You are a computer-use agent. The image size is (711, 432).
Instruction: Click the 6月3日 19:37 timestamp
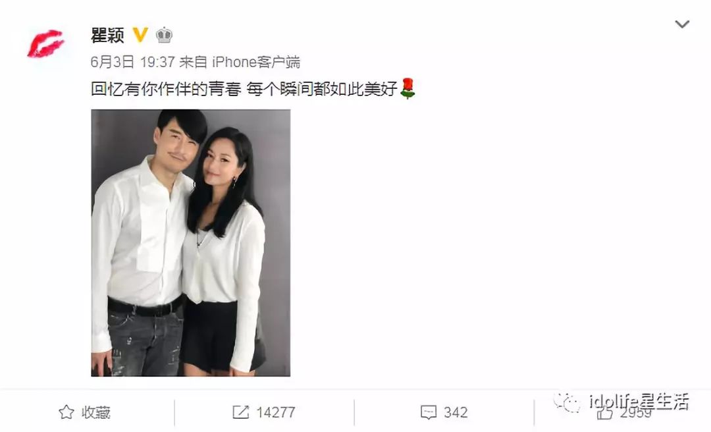pos(133,62)
